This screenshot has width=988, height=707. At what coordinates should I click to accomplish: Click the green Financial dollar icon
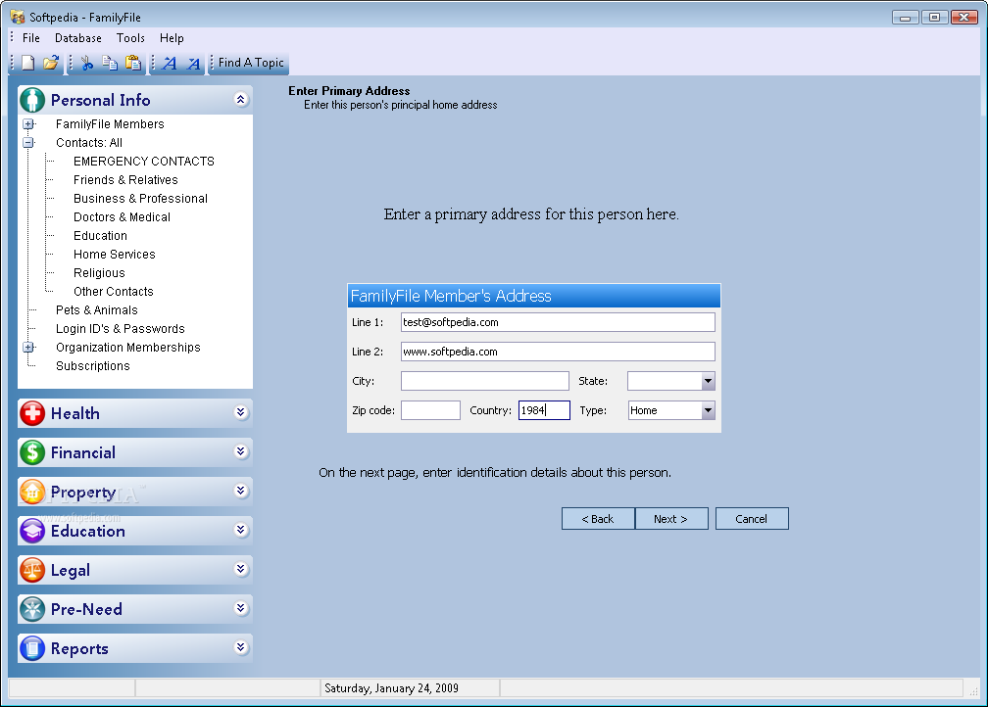(32, 452)
